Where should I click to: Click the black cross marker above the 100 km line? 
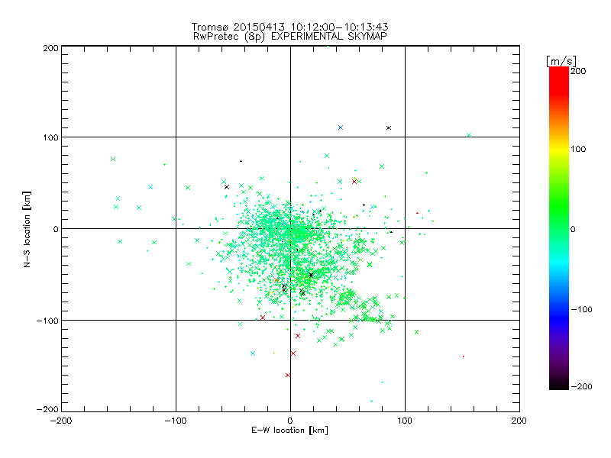(389, 127)
